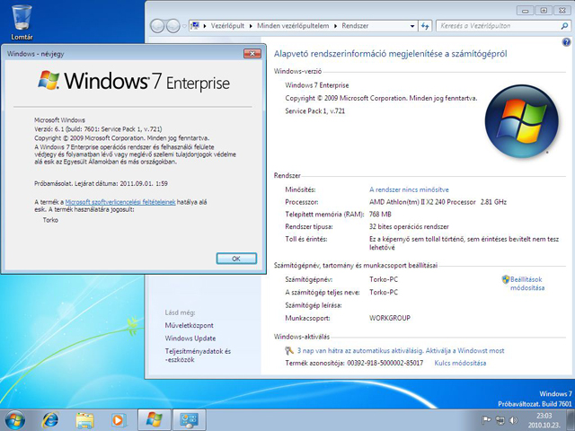This screenshot has height=431, width=575.
Task: Click the search magnifier icon
Action: pos(564,26)
